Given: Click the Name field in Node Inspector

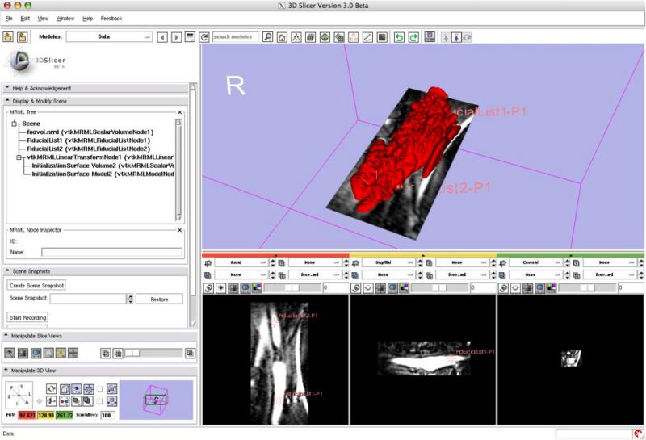Looking at the screenshot, I should pyautogui.click(x=111, y=252).
